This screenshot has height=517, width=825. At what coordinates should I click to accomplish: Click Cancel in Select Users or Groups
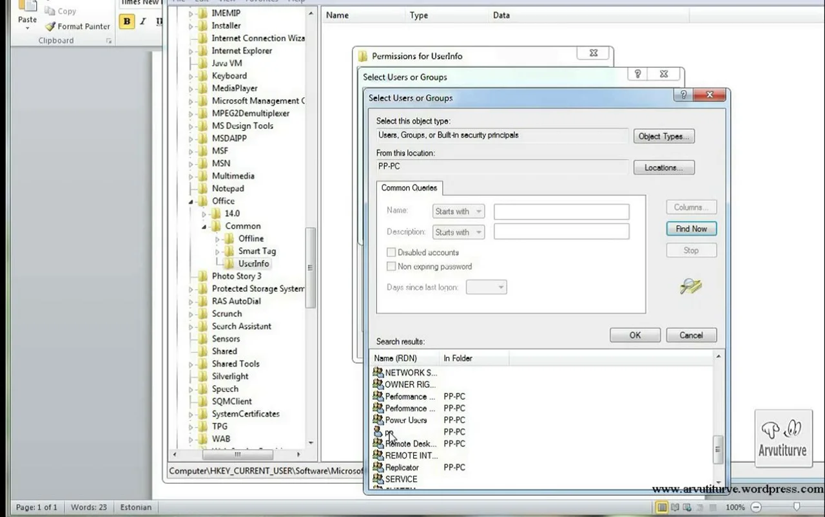point(690,335)
